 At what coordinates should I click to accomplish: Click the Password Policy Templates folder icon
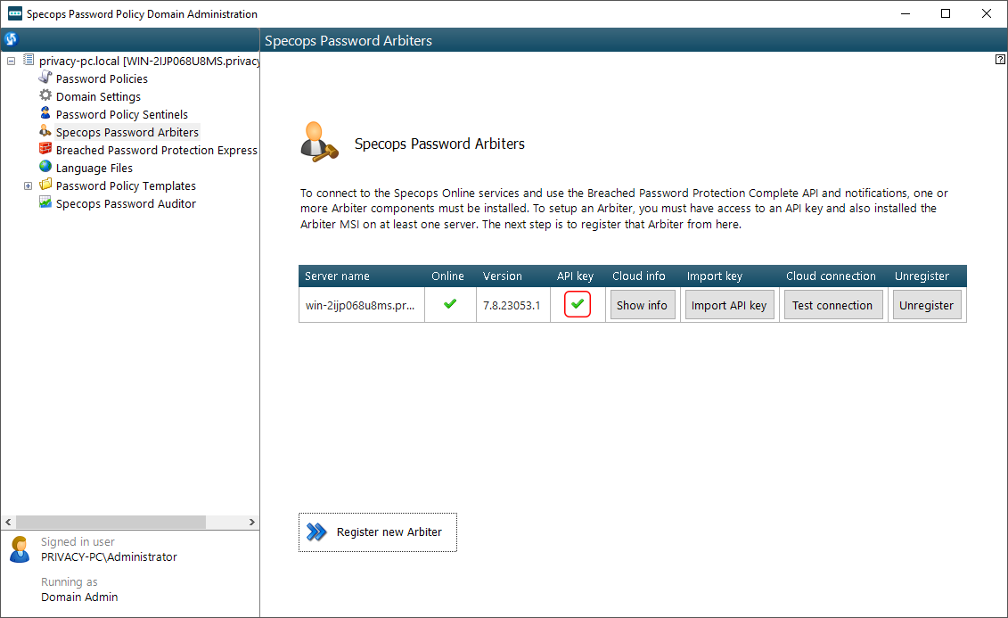pyautogui.click(x=45, y=185)
